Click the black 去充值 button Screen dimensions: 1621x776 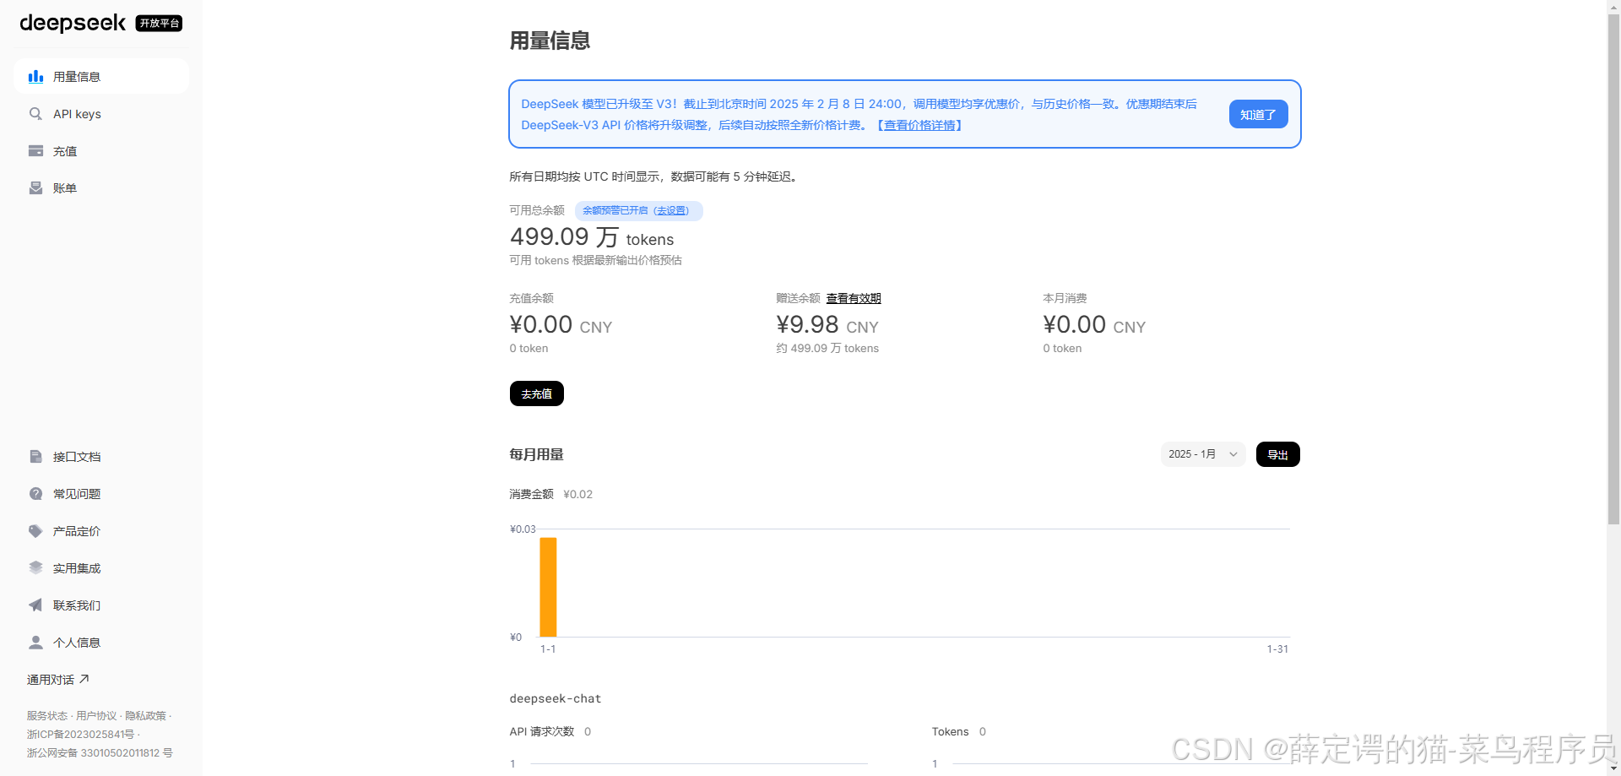pos(537,393)
